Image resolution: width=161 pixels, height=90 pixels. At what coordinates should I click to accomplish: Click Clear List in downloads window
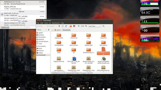(5, 27)
